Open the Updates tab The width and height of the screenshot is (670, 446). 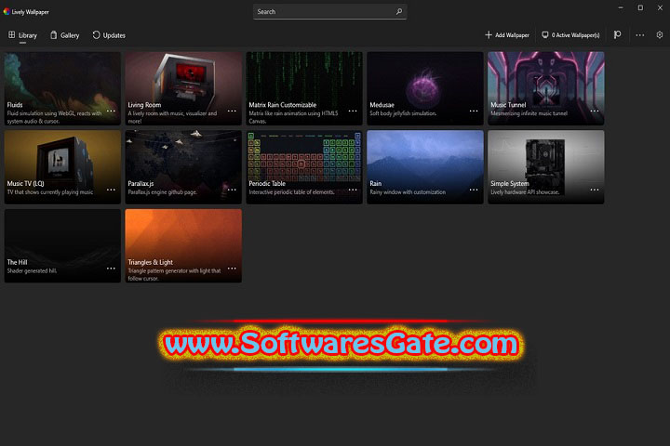coord(109,35)
